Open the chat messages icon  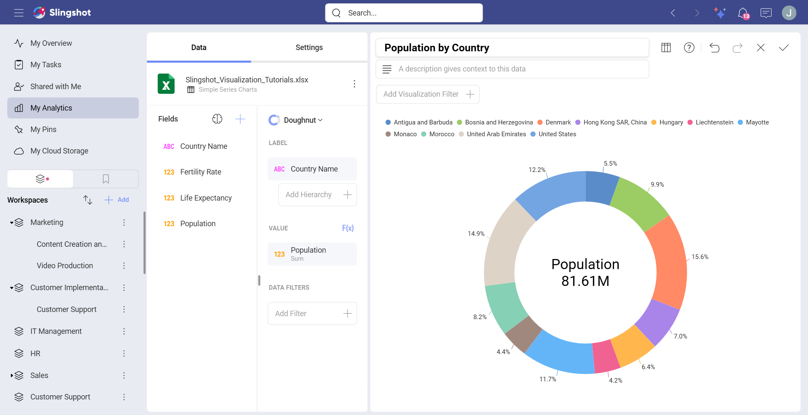coord(766,13)
